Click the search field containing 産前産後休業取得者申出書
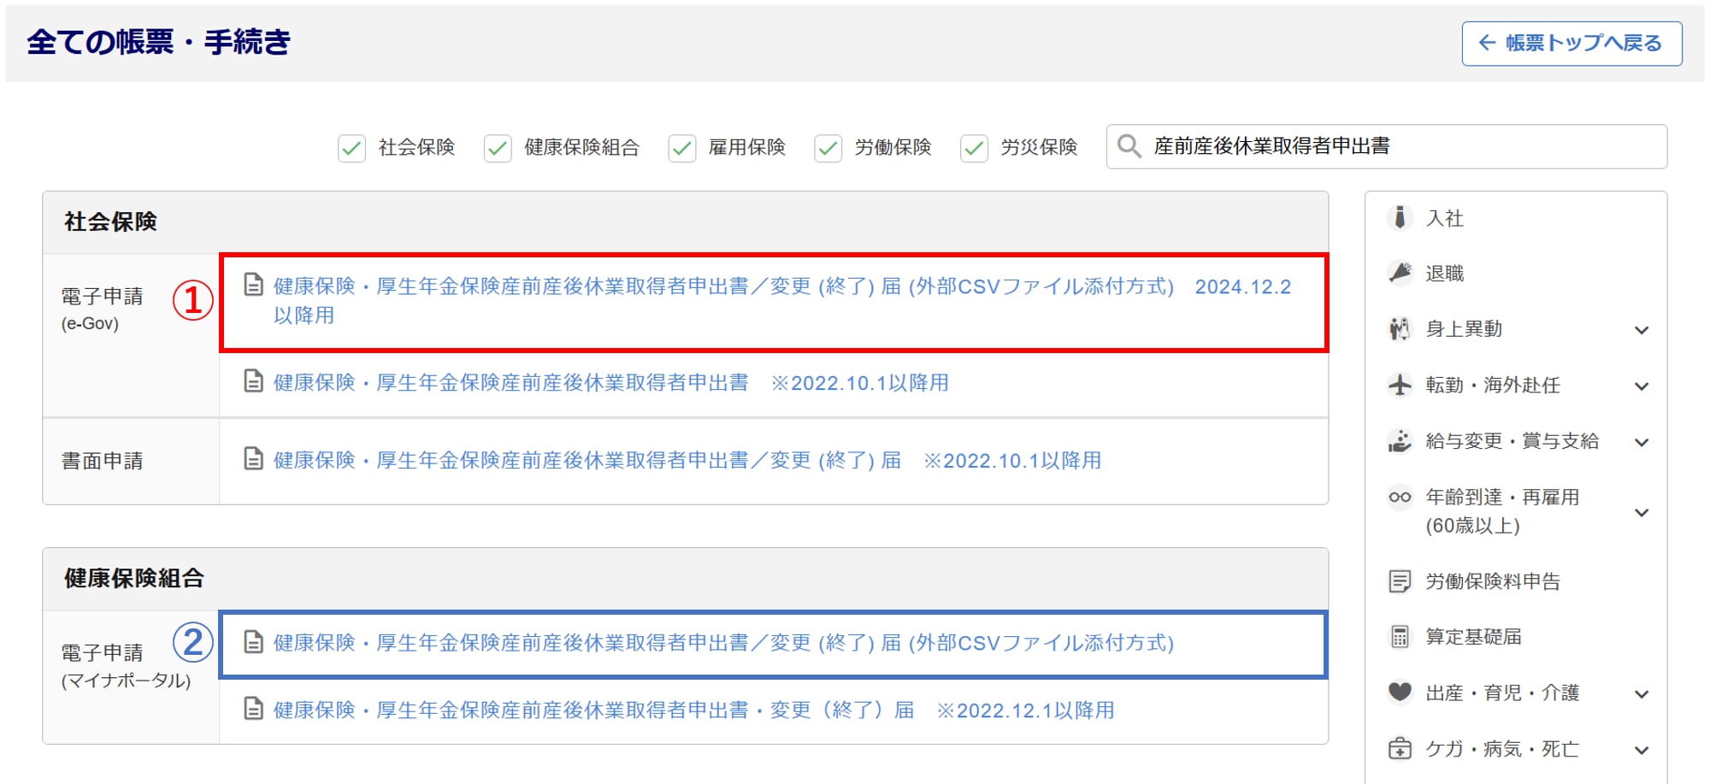1710x784 pixels. coord(1402,146)
